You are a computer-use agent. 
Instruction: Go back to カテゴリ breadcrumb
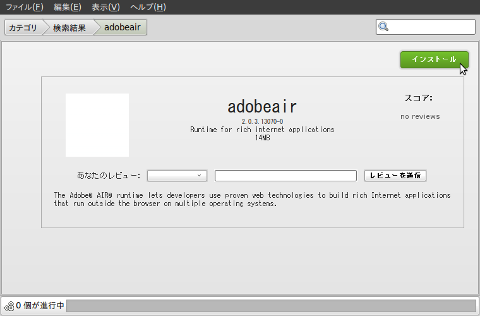pos(23,28)
